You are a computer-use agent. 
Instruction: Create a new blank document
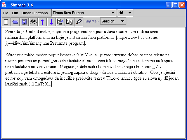coord(6,22)
